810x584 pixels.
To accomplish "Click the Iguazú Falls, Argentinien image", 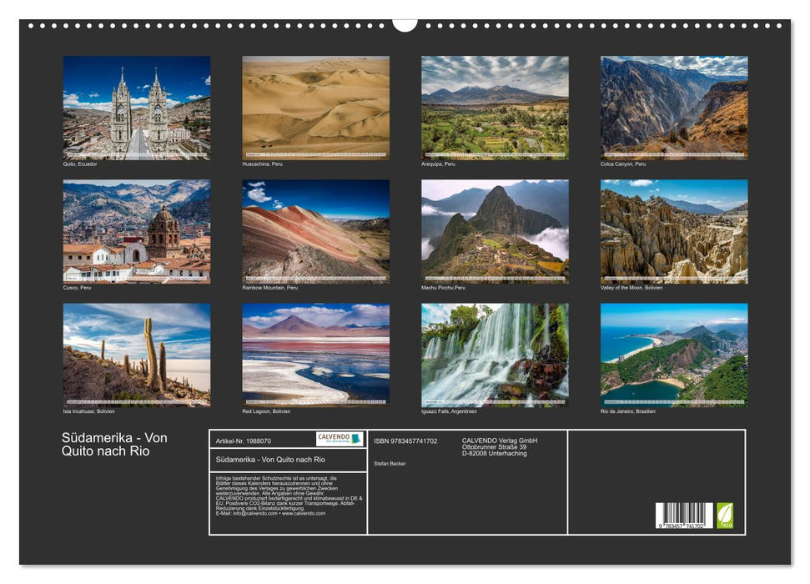I will [495, 353].
